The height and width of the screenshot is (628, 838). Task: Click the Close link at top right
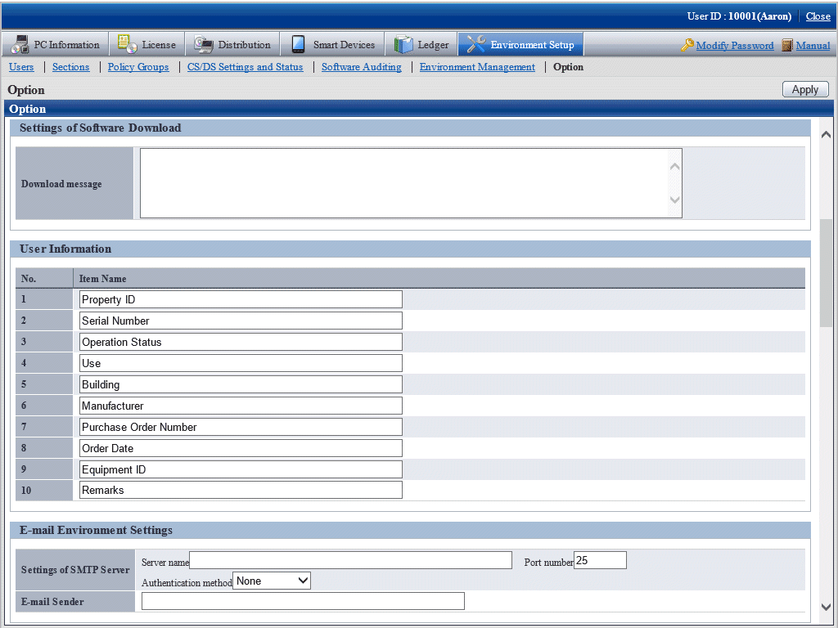(818, 16)
